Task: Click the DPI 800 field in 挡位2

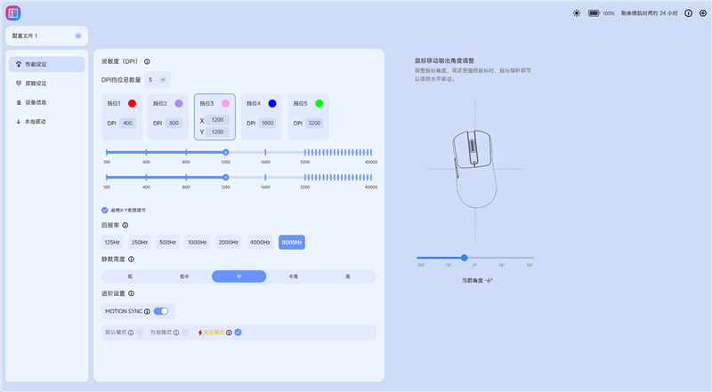Action: click(x=174, y=123)
